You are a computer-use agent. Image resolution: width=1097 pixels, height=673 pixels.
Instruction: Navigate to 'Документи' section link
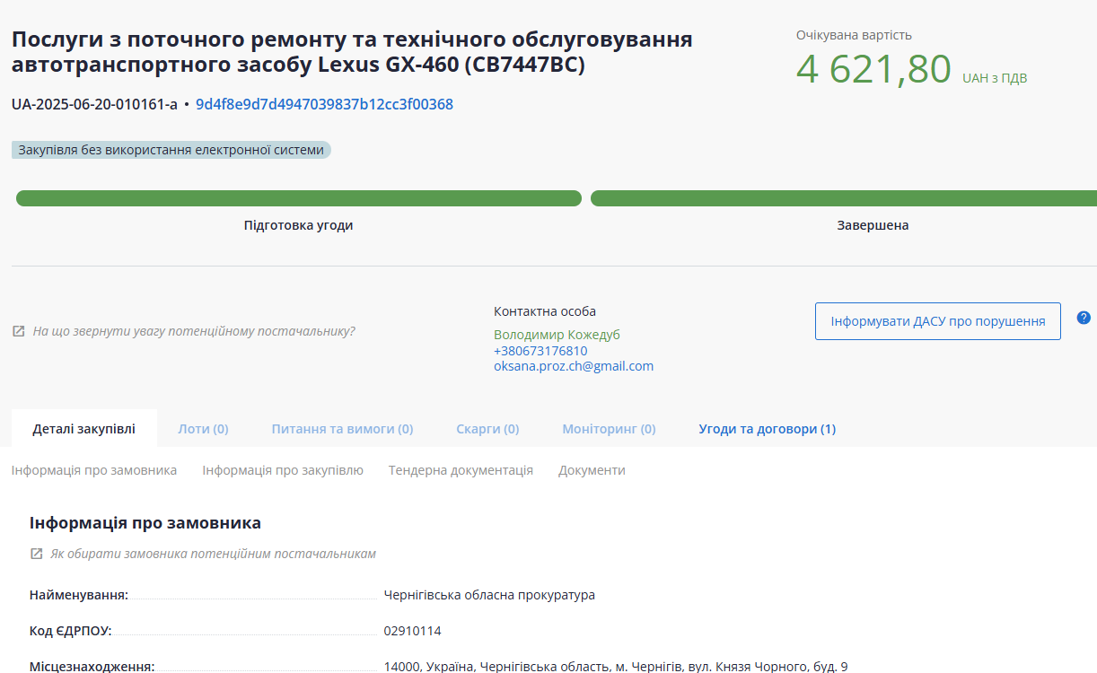(x=592, y=470)
